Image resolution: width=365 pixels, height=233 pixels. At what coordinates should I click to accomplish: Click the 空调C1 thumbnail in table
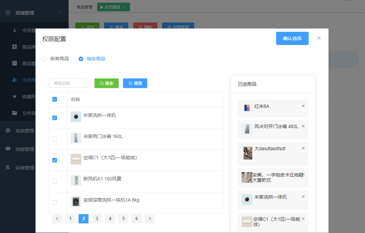(76, 159)
